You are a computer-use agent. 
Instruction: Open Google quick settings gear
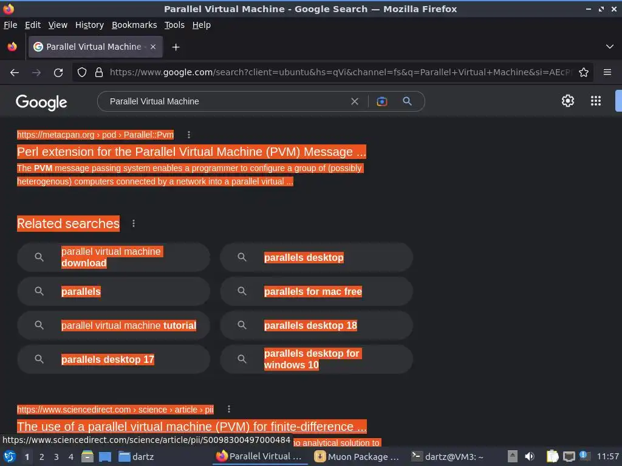click(568, 101)
